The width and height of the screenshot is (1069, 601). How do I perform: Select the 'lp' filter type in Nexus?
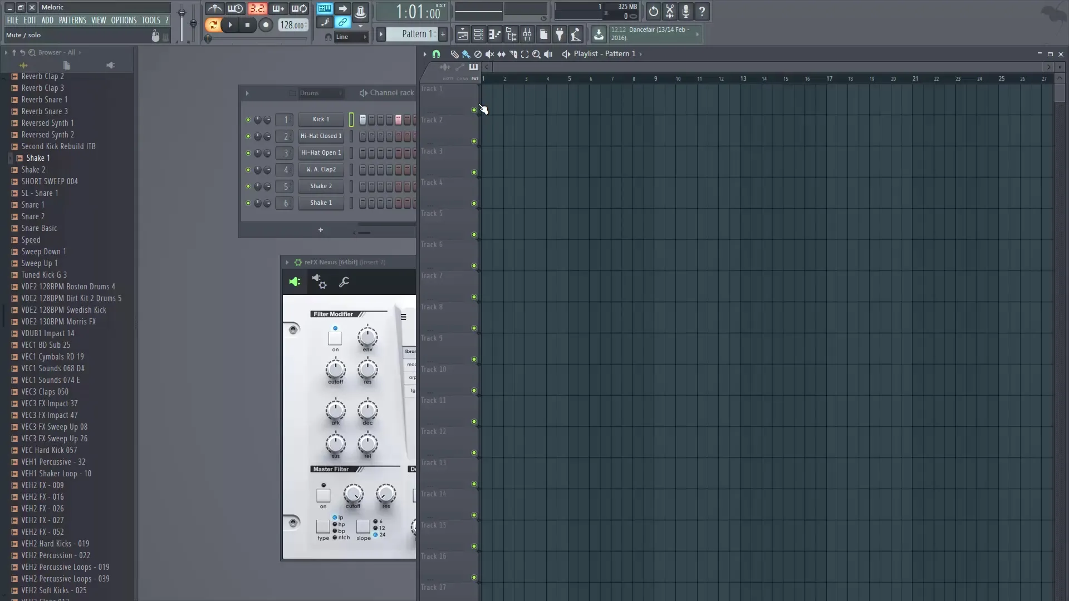[336, 518]
